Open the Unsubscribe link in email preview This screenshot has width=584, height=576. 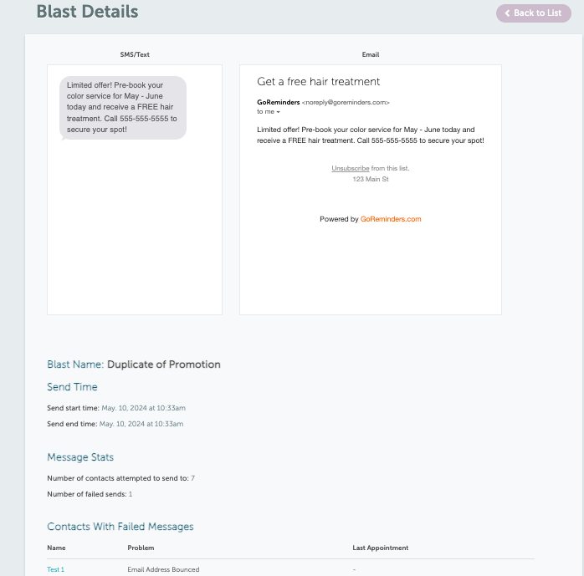coord(350,168)
